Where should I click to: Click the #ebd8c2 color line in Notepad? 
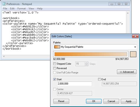click(30, 40)
